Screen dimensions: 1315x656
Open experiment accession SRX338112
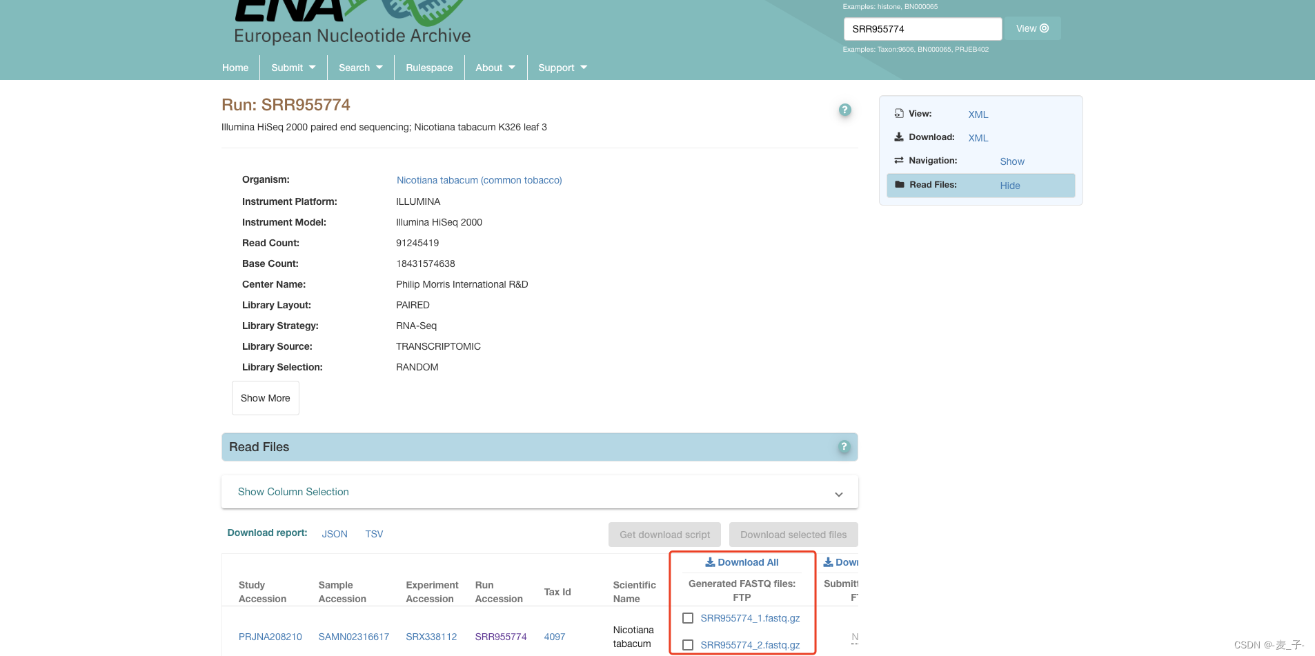431,637
